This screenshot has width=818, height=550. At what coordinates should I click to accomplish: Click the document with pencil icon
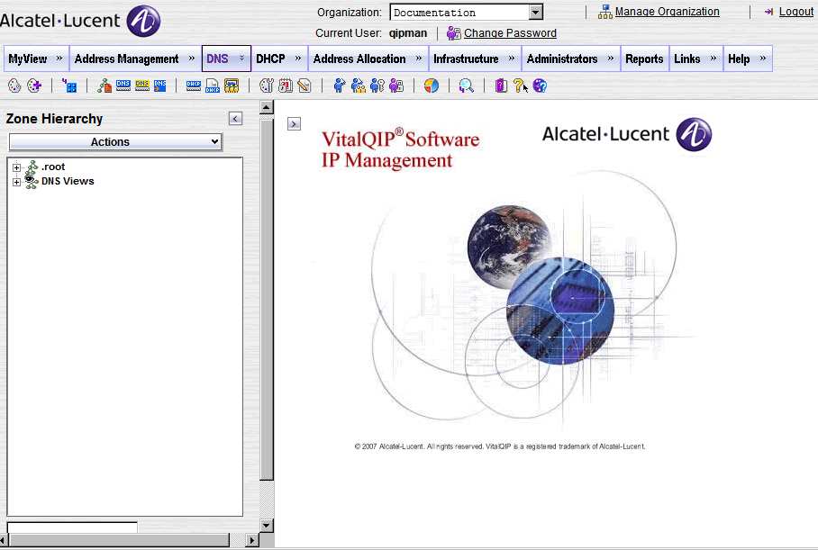[x=304, y=86]
